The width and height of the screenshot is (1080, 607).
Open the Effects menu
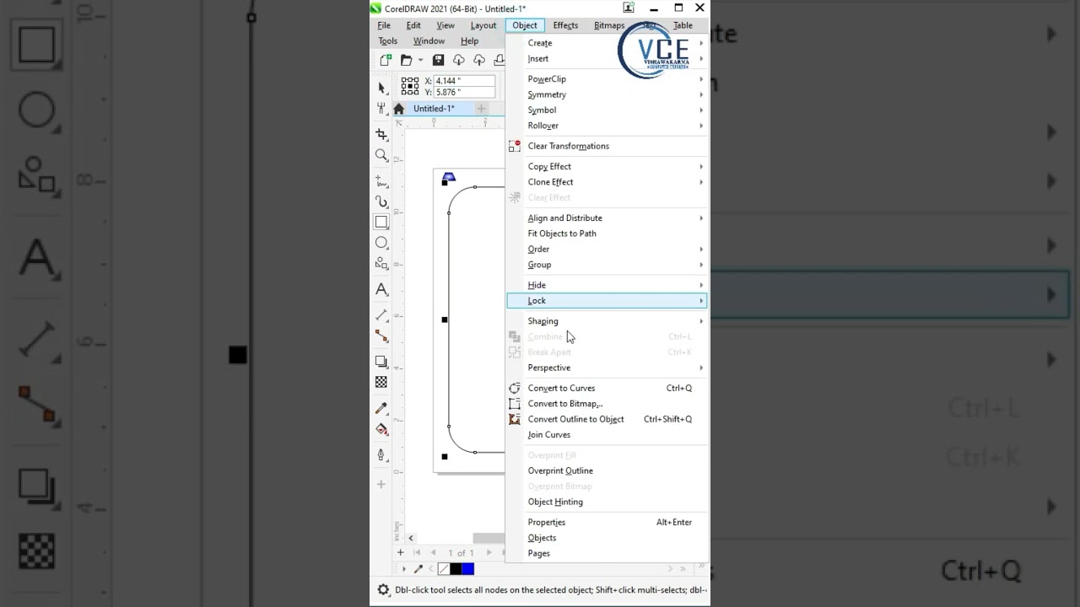(x=565, y=25)
